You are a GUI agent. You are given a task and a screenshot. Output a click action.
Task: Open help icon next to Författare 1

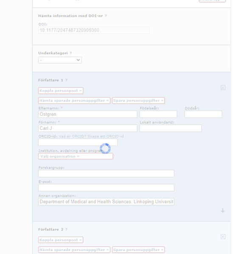click(66, 80)
